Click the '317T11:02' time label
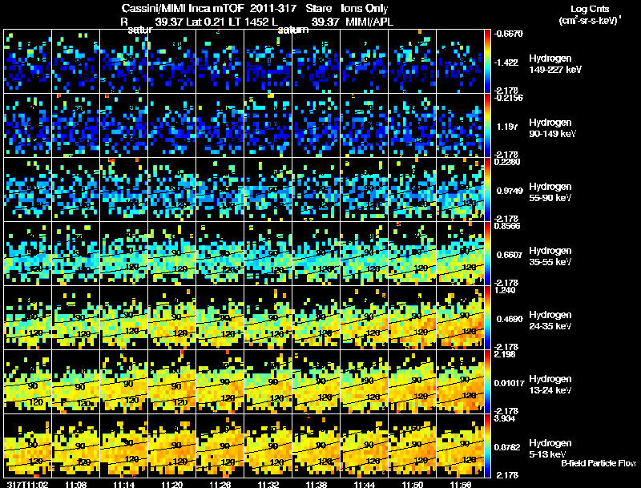This screenshot has width=641, height=488. tap(28, 484)
